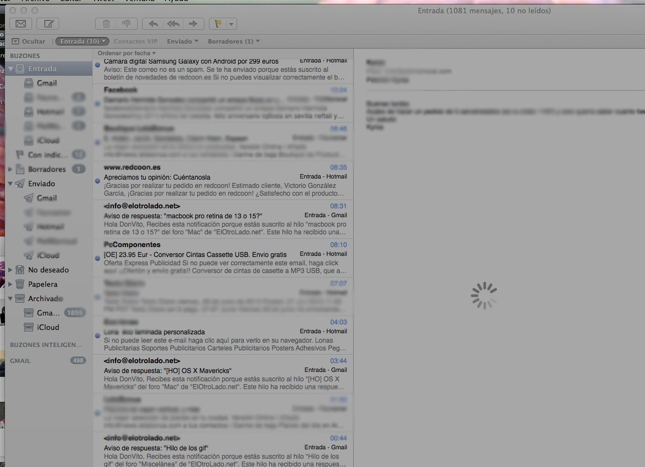The image size is (645, 467).
Task: Collapse the Archivado mailbox tree
Action: 11,299
